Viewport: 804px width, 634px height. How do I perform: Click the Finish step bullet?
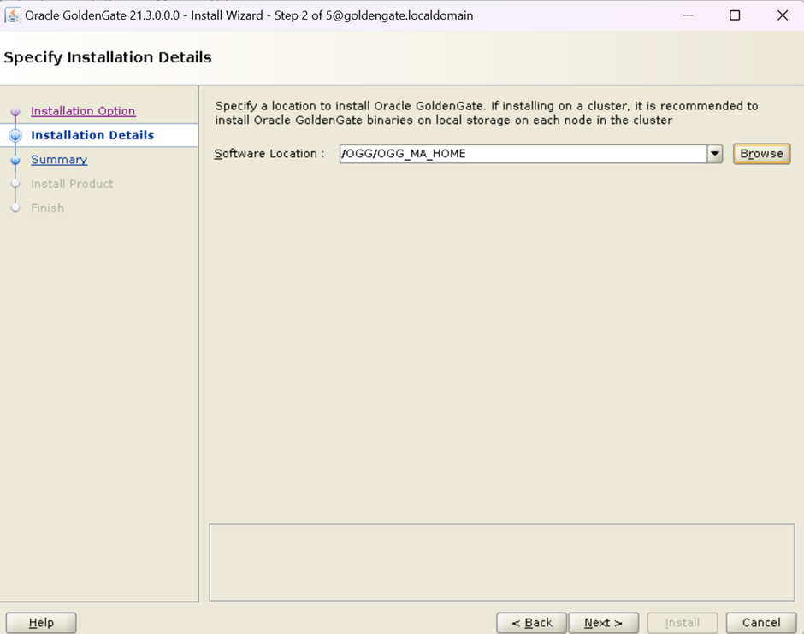pos(15,208)
